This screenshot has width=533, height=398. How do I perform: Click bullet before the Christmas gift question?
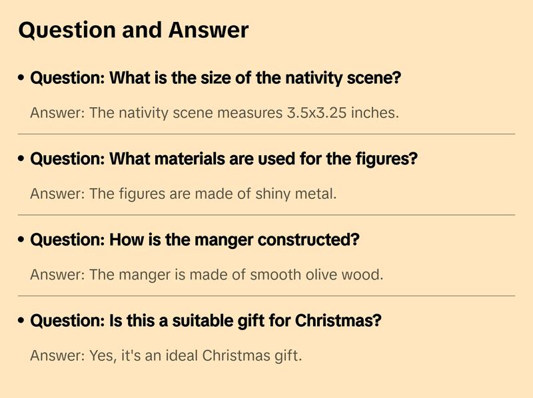[x=21, y=321]
